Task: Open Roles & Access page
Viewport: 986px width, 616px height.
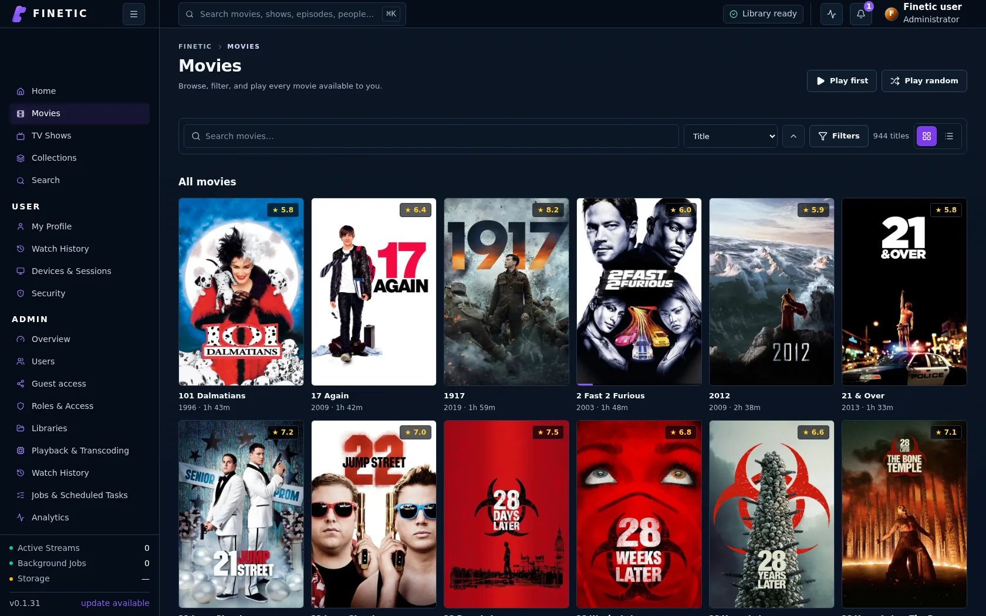Action: pos(79,406)
